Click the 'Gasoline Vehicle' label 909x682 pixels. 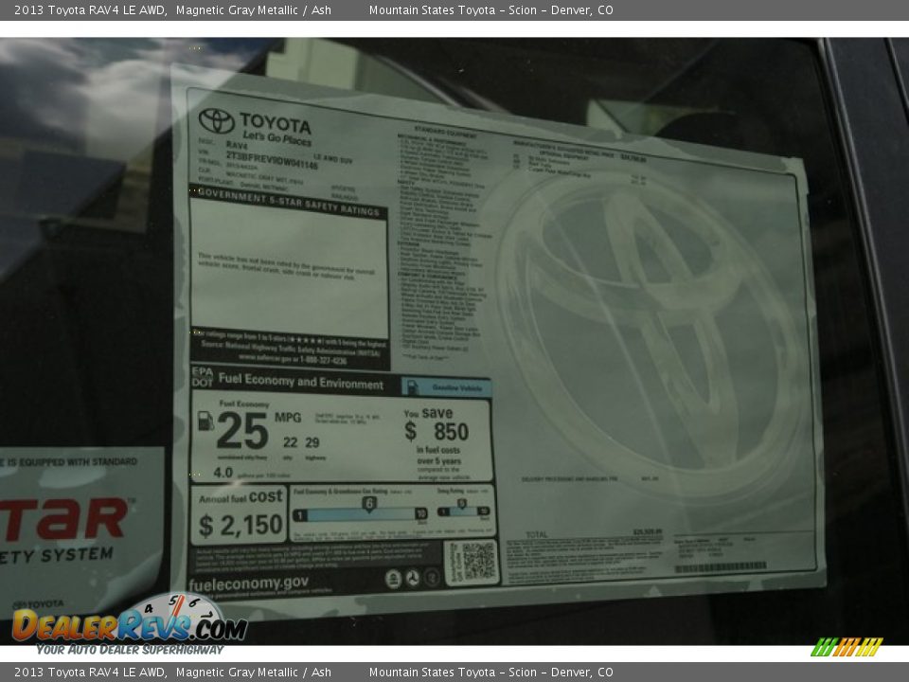point(456,387)
